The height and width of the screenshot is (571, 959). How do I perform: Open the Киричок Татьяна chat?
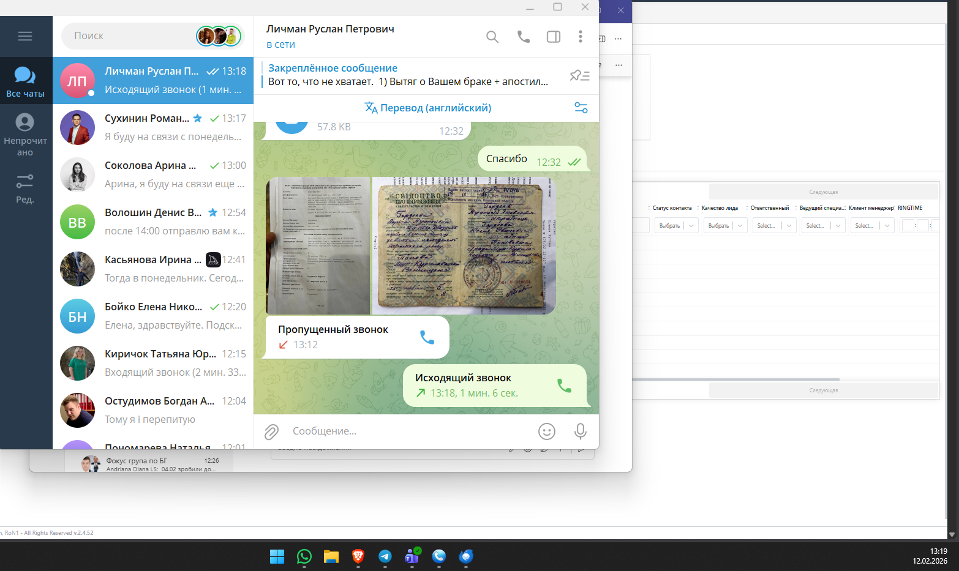[153, 363]
